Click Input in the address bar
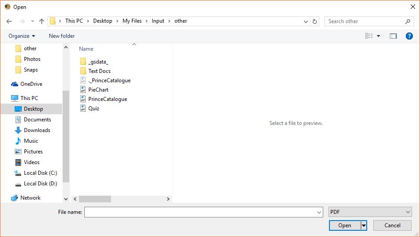420x237 pixels. [x=158, y=21]
